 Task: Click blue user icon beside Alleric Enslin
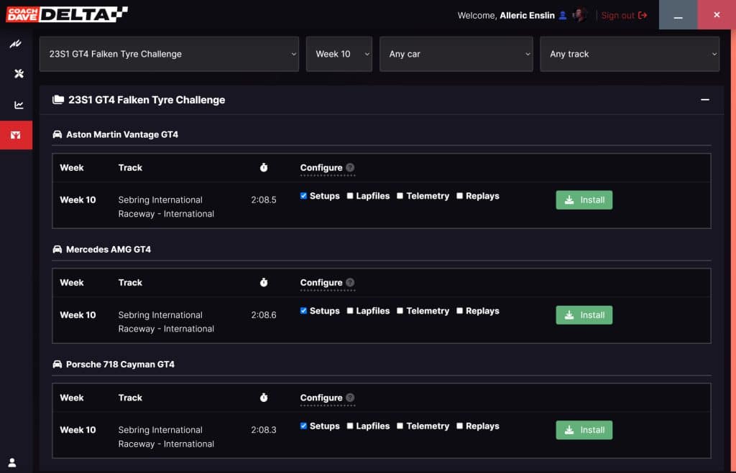pyautogui.click(x=562, y=16)
